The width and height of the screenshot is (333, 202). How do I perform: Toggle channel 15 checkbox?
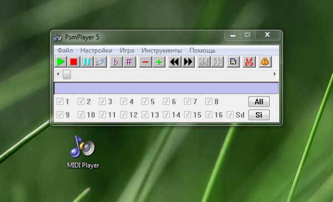coord(188,115)
